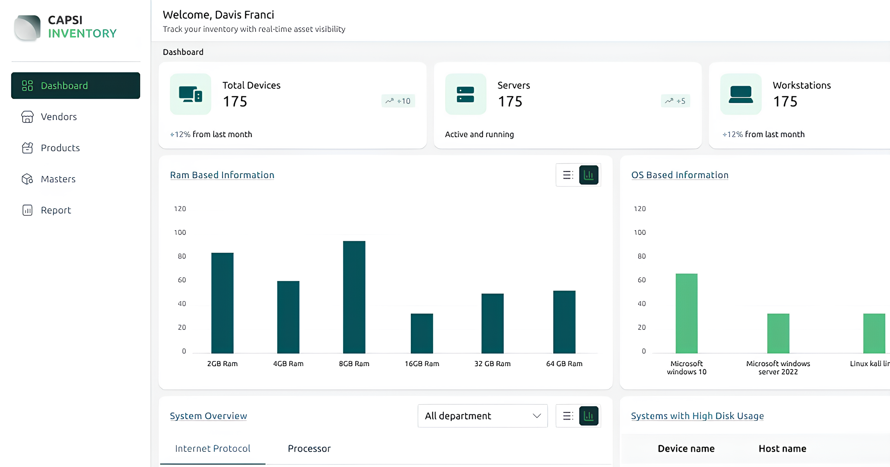The width and height of the screenshot is (890, 467).
Task: Open the Ram Based Information link
Action: coord(222,175)
